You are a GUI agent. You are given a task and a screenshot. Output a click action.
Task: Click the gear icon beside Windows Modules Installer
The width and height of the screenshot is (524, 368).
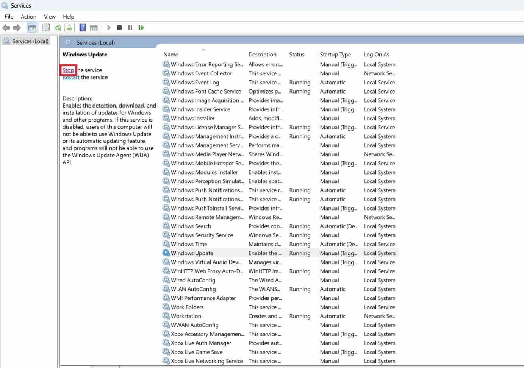(x=166, y=172)
